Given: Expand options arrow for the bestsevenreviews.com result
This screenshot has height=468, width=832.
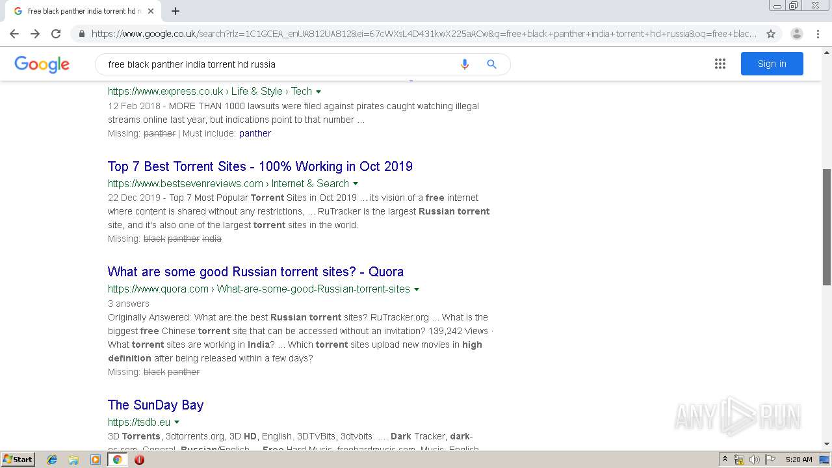Looking at the screenshot, I should 356,184.
